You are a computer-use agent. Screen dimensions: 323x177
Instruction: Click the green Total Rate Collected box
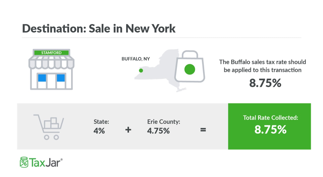pyautogui.click(x=269, y=126)
